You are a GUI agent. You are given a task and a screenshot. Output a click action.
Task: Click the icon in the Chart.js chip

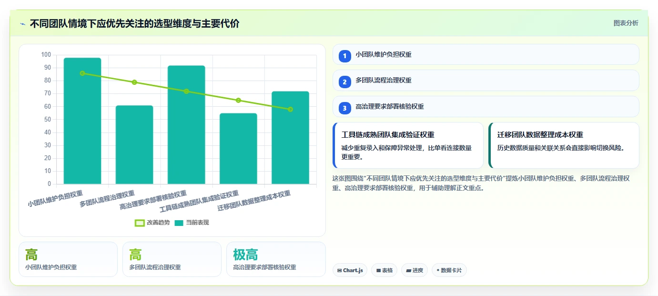click(339, 270)
